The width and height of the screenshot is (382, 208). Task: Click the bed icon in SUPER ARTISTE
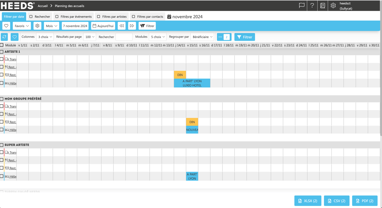click(7, 176)
